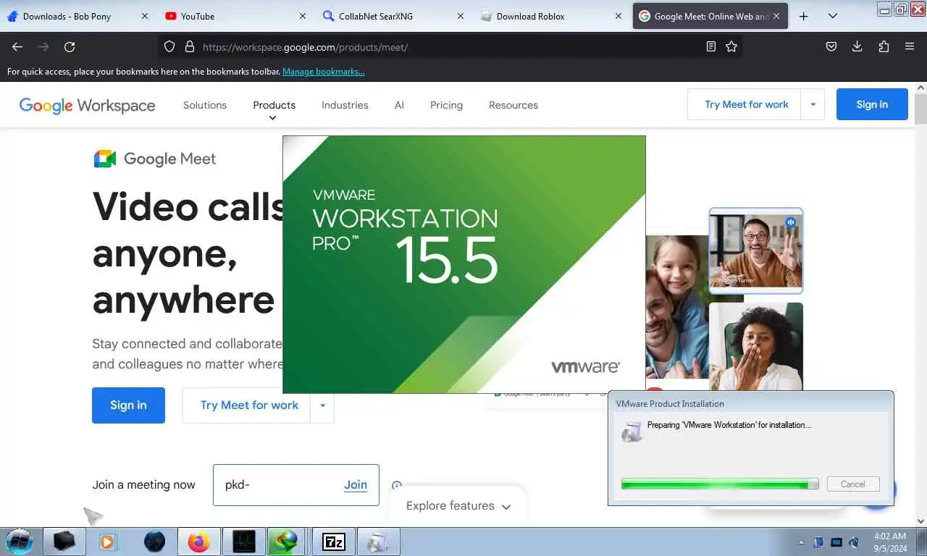927x556 pixels.
Task: Go back using the browser back arrow
Action: click(17, 46)
